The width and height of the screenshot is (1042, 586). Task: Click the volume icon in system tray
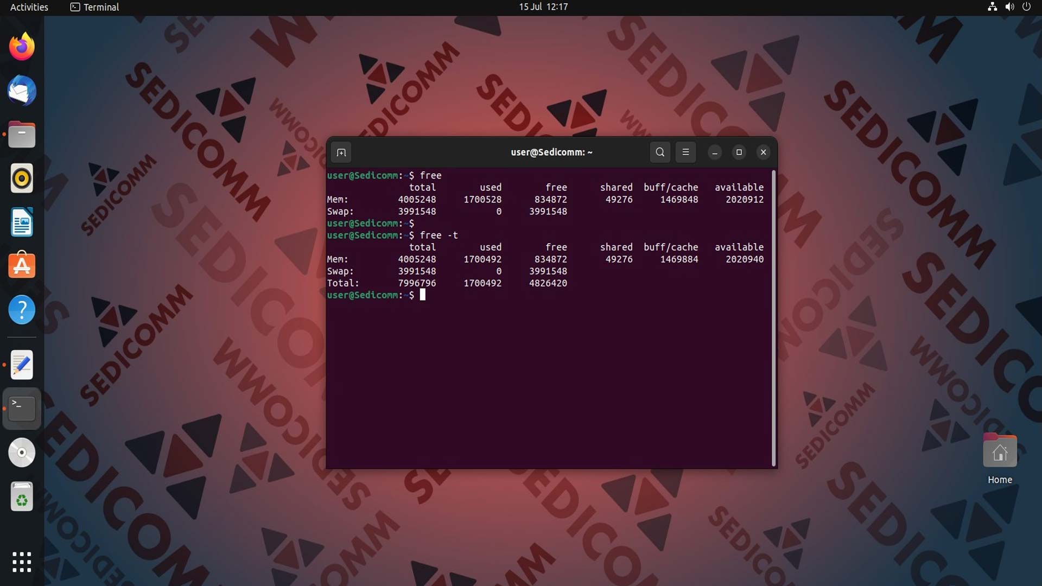pos(1009,7)
